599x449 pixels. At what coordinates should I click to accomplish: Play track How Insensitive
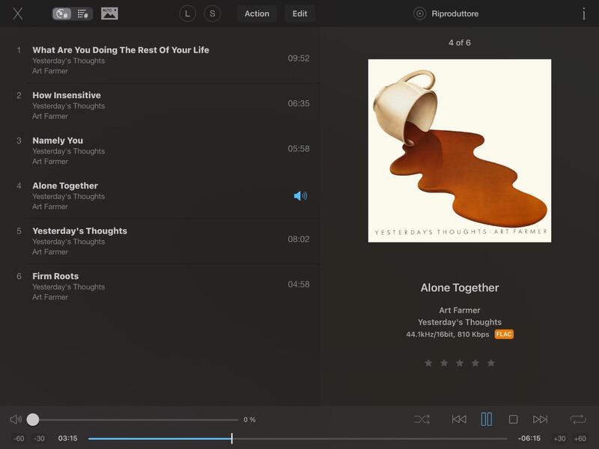coord(67,95)
